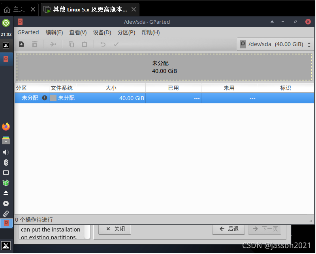The height and width of the screenshot is (254, 316).
Task: Open the 编辑(E) menu
Action: [54, 32]
